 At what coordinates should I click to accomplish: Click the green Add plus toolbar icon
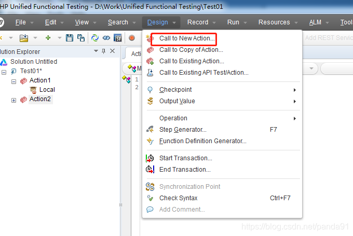pos(48,38)
